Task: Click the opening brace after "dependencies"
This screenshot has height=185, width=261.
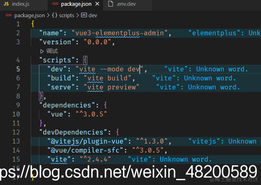Action: [105, 105]
